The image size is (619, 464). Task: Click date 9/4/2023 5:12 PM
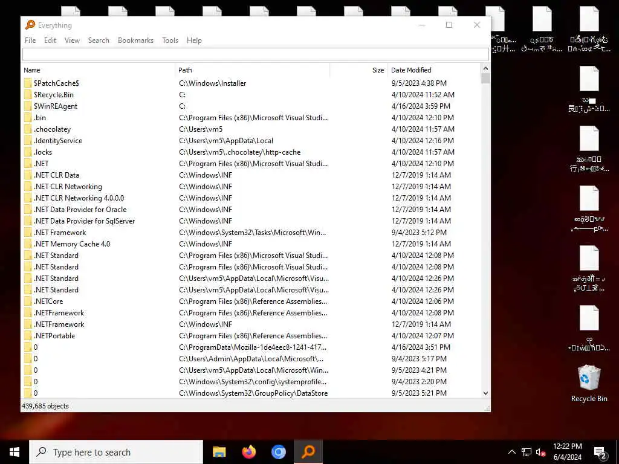tap(419, 233)
